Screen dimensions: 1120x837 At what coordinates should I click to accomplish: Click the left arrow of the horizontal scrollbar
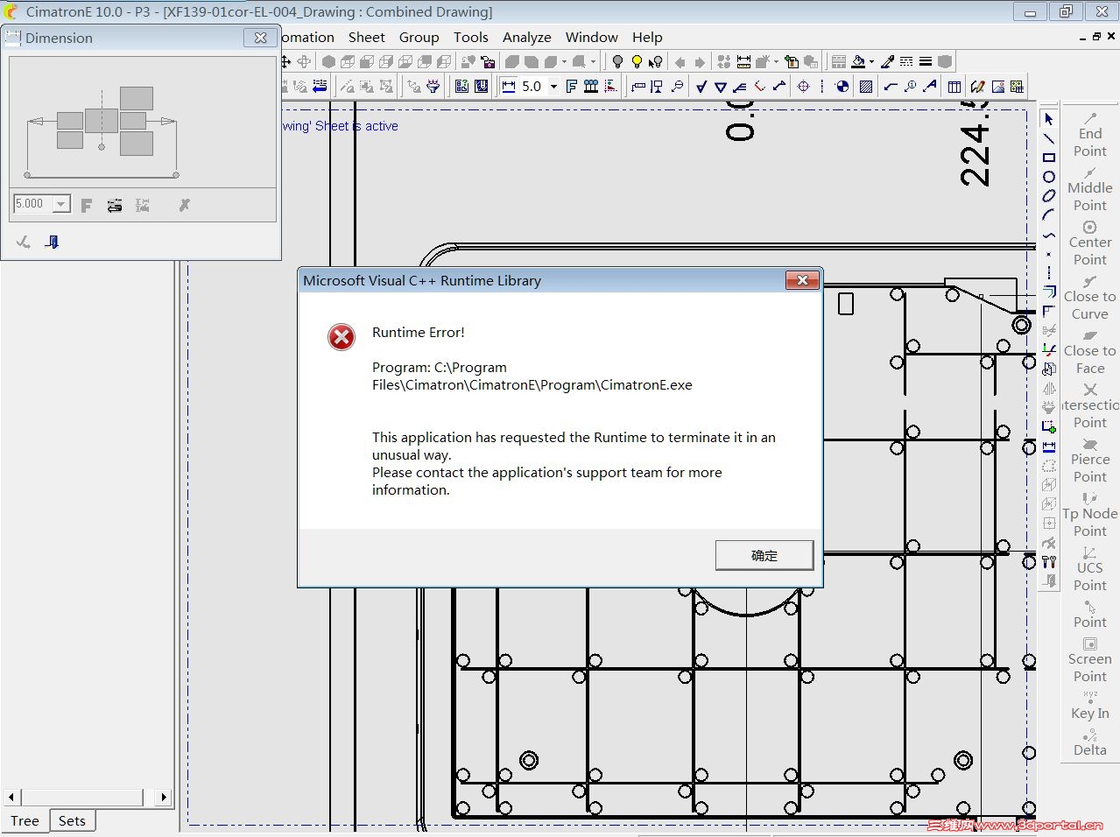point(11,797)
